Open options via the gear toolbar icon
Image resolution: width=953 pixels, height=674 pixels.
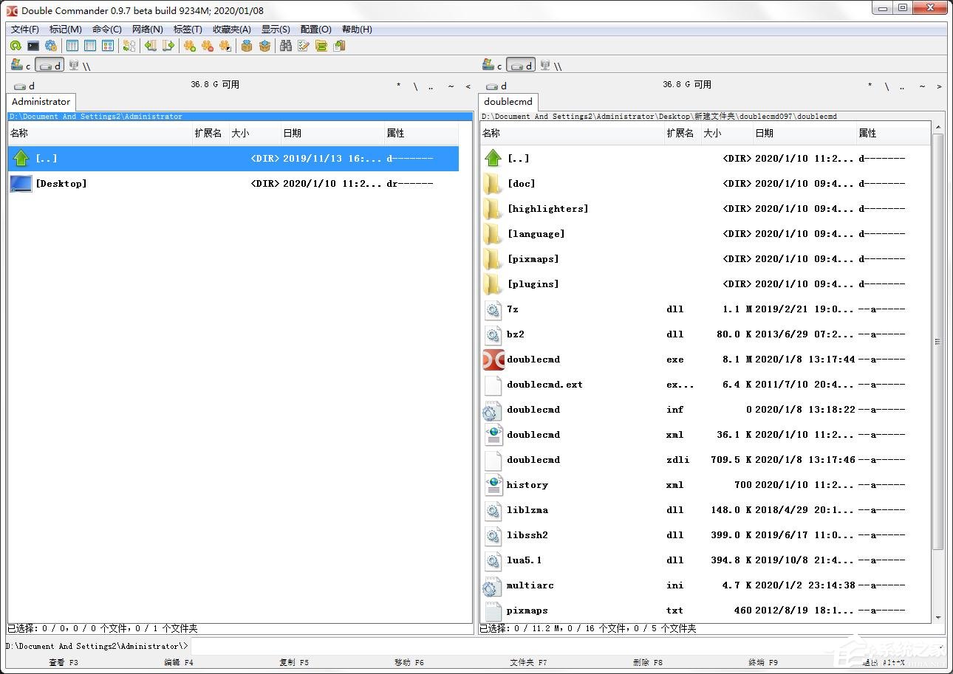coord(51,46)
